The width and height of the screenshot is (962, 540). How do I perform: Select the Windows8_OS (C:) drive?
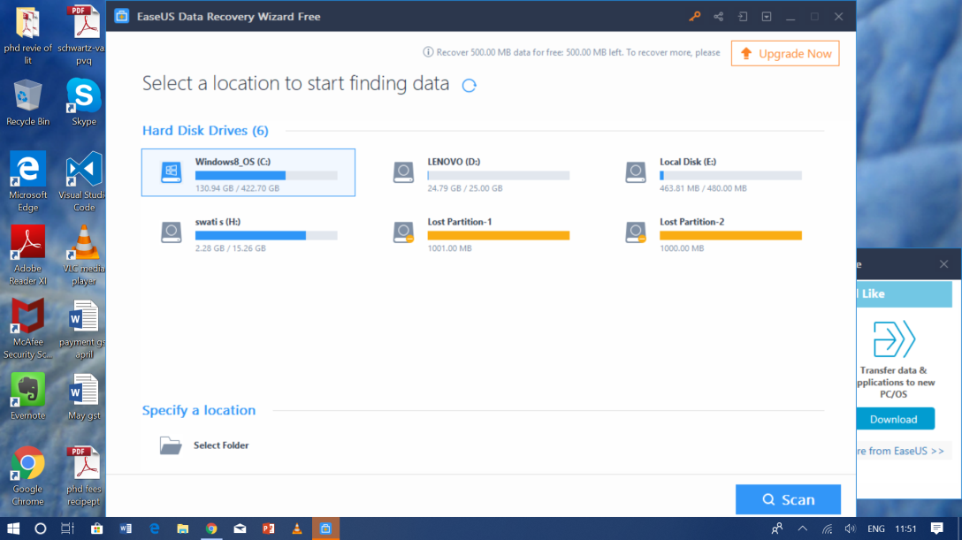pyautogui.click(x=248, y=172)
